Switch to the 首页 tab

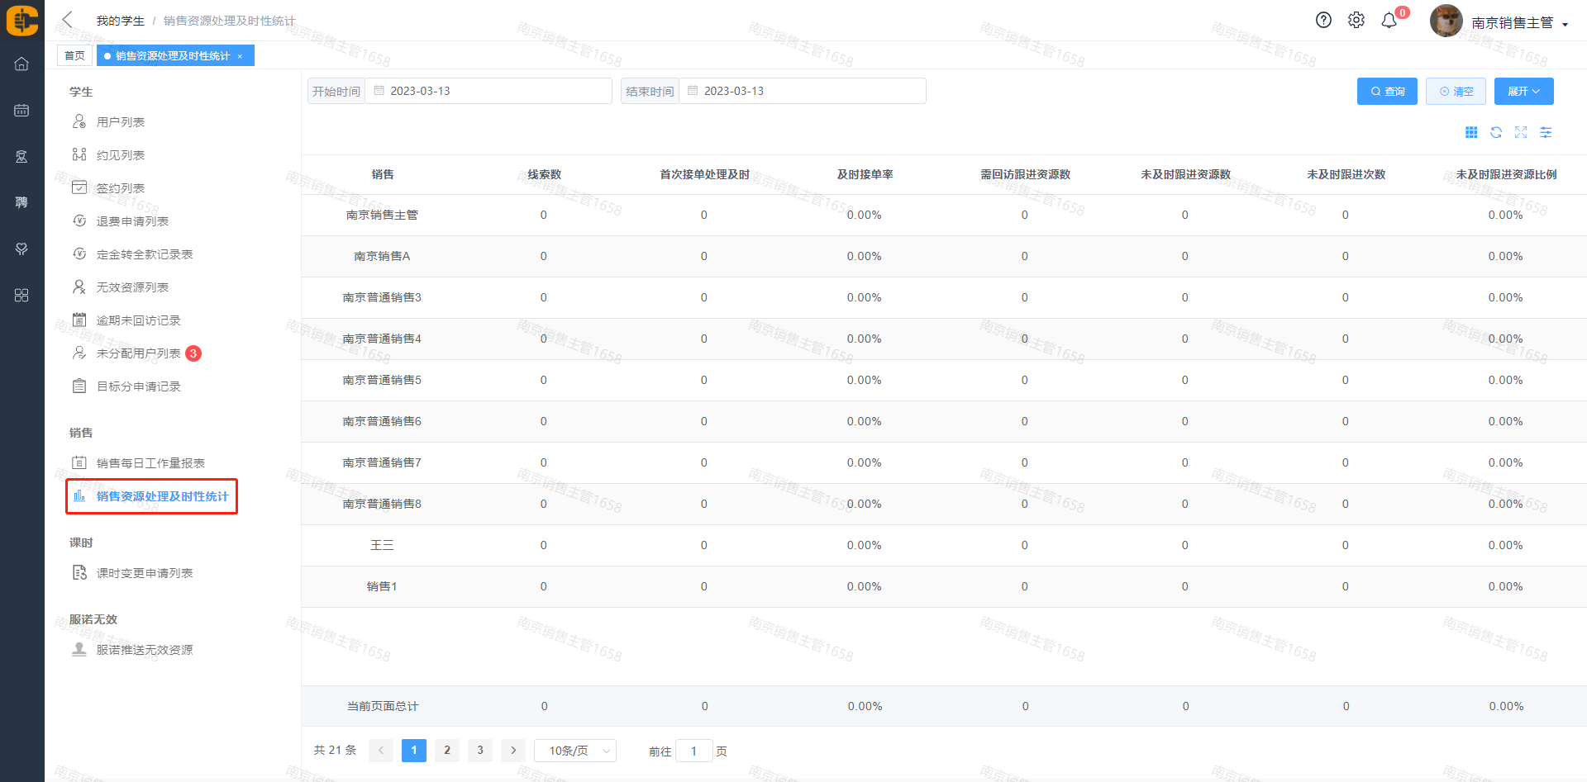coord(74,55)
